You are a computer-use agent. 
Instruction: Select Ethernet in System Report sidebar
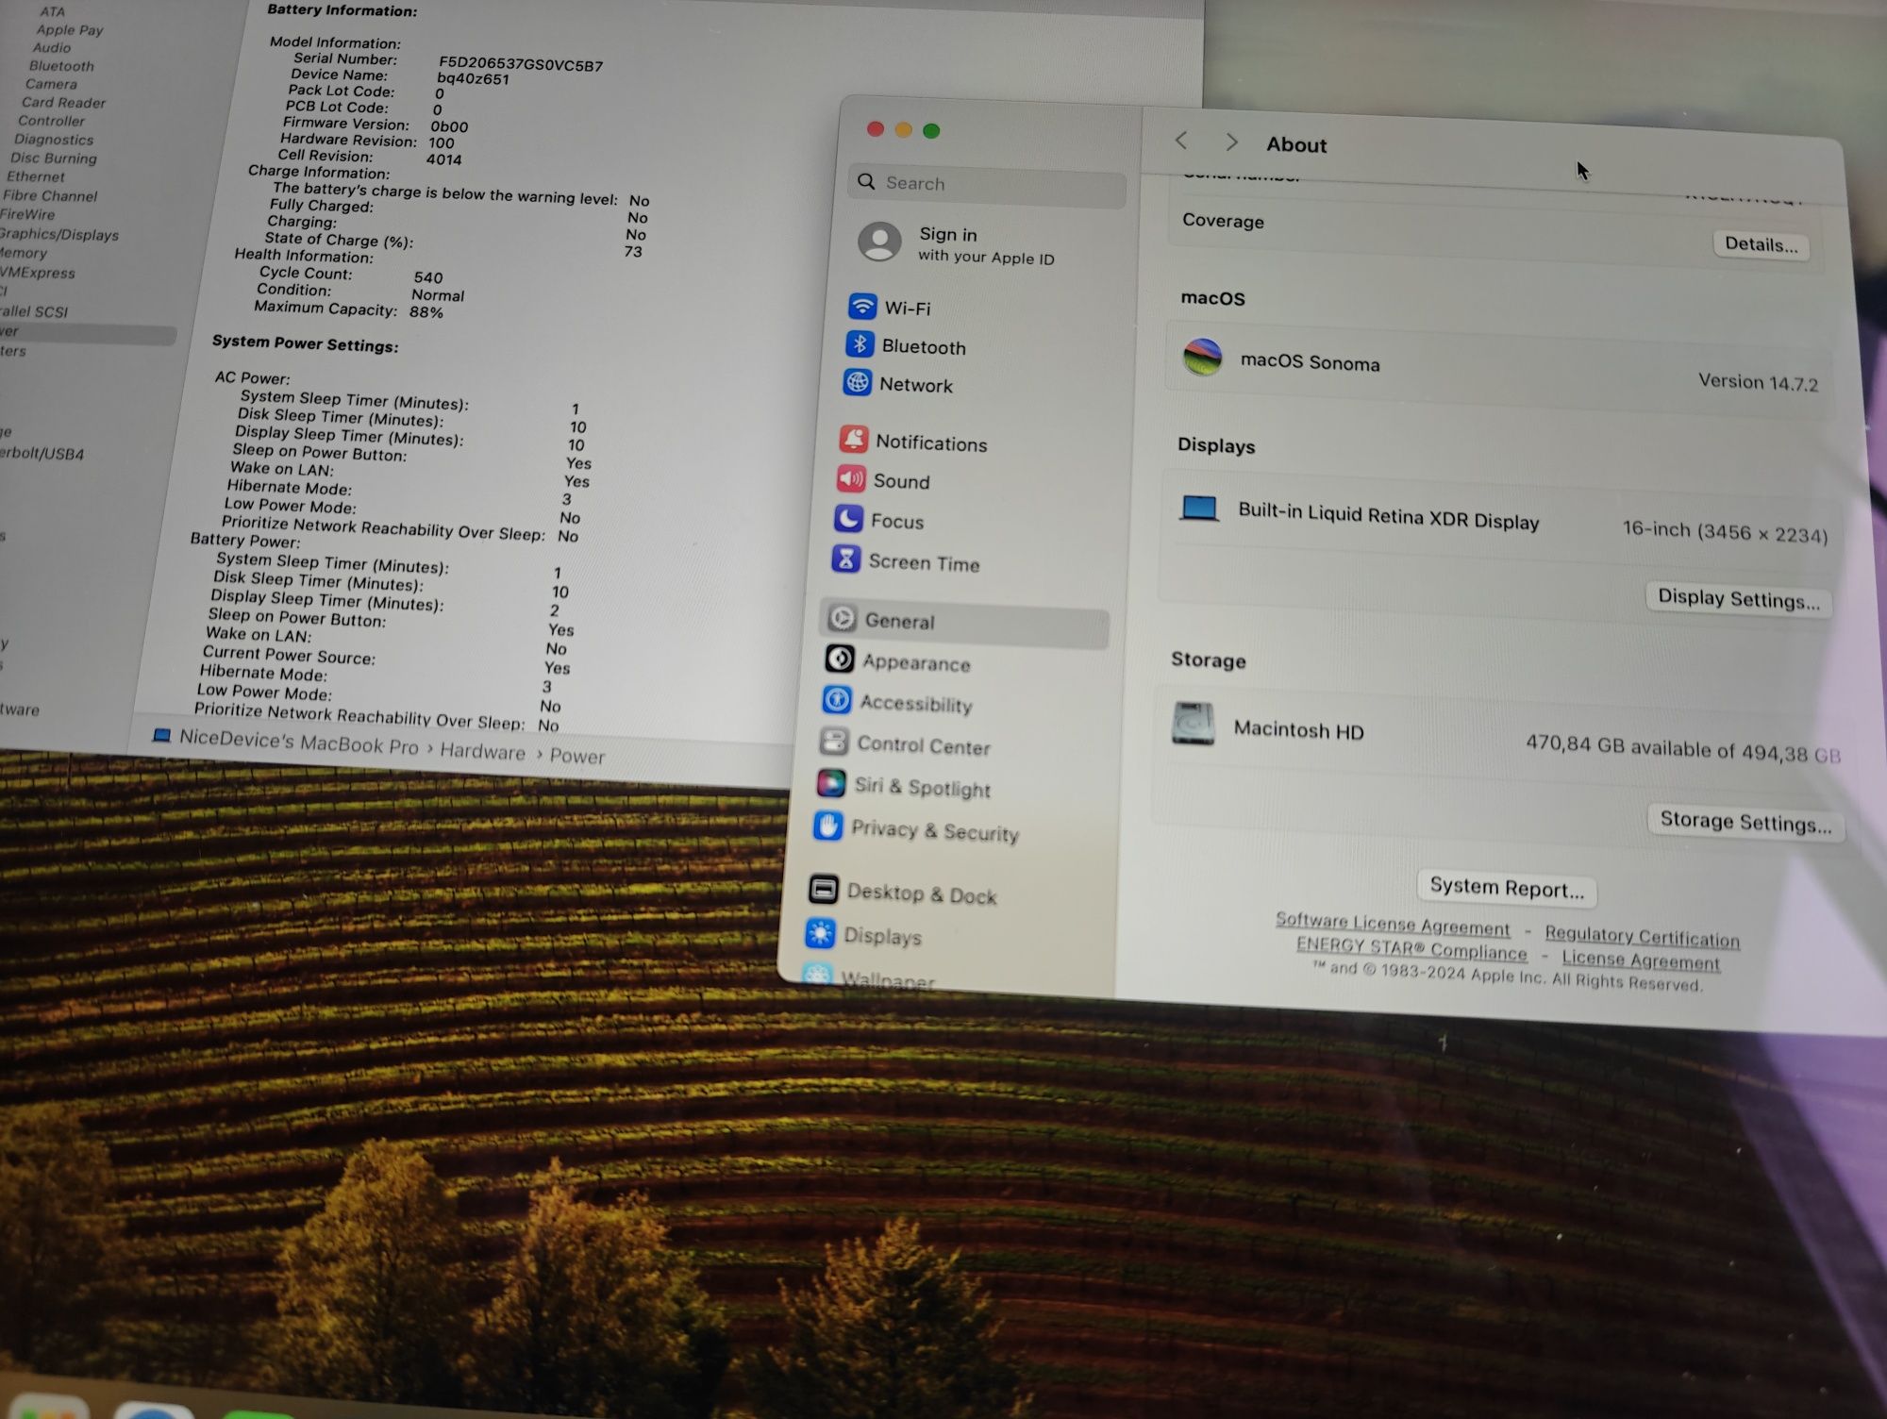pos(36,175)
